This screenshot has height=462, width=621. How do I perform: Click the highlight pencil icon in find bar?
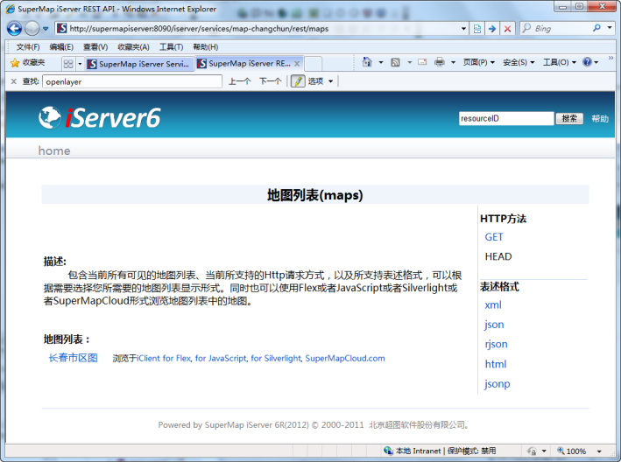point(298,81)
